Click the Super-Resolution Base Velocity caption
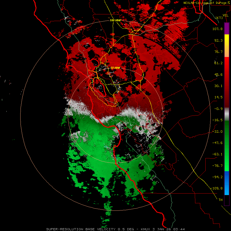Image resolution: width=231 pixels, height=231 pixels. [115, 229]
